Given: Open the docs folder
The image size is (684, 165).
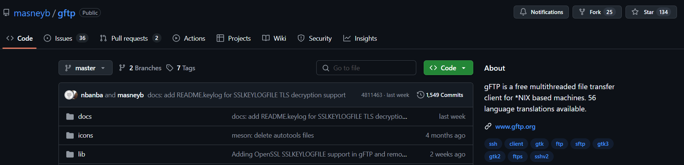Looking at the screenshot, I should (x=85, y=117).
